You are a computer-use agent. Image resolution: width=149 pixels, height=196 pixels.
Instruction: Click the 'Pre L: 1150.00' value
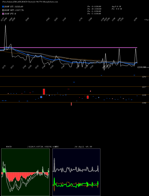tap(94, 11)
